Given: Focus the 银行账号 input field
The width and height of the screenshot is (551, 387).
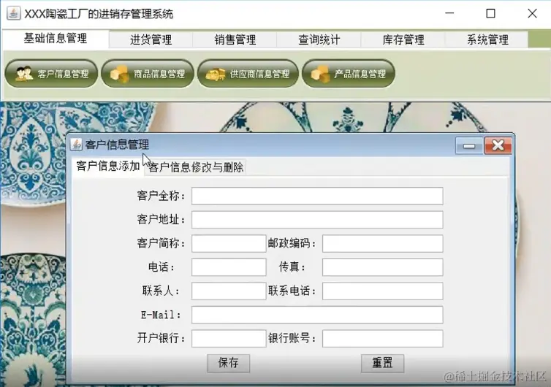Looking at the screenshot, I should (x=383, y=339).
